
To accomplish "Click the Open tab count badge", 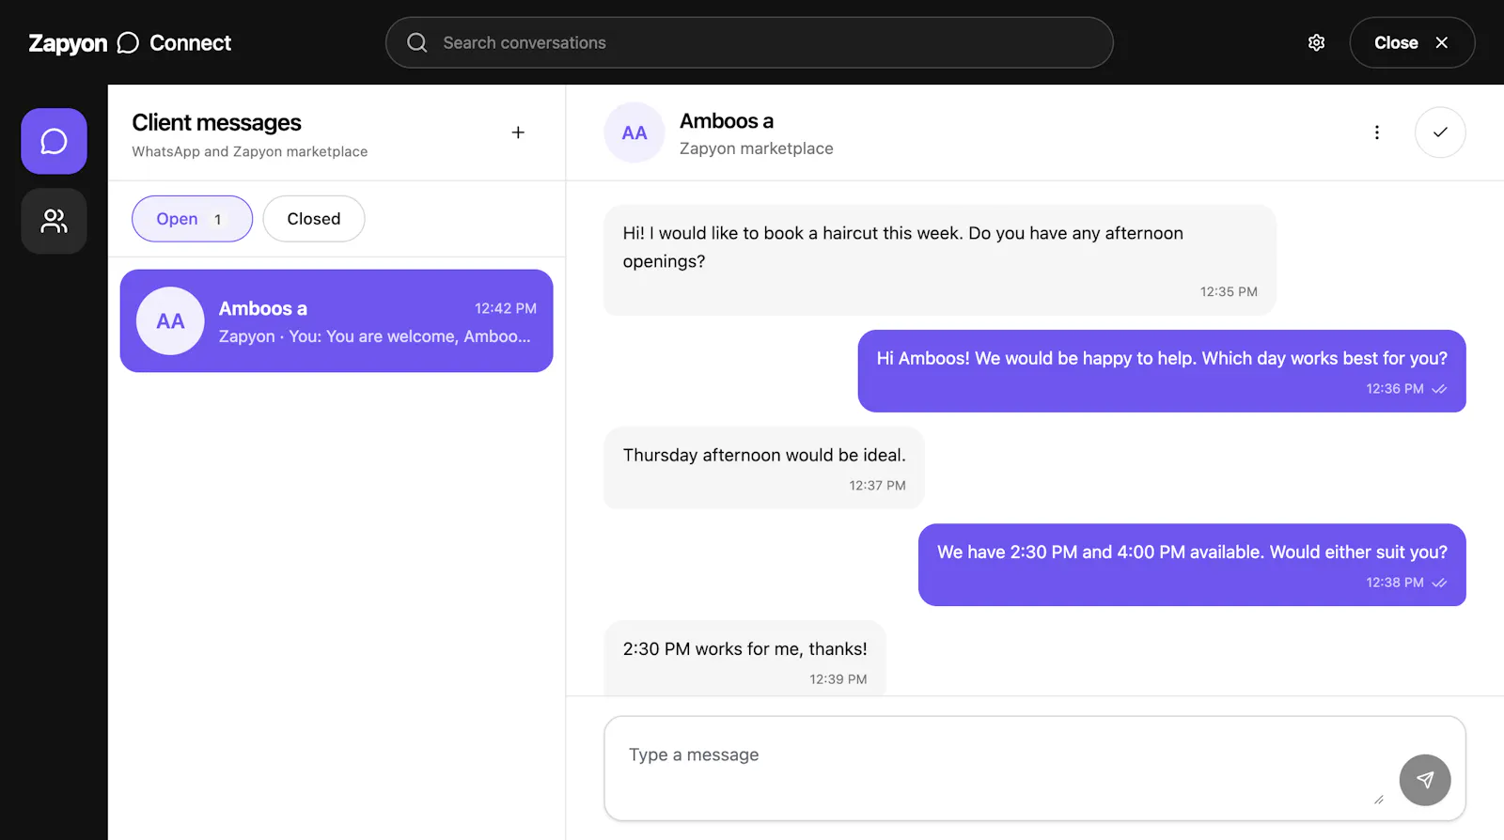I will (x=218, y=220).
